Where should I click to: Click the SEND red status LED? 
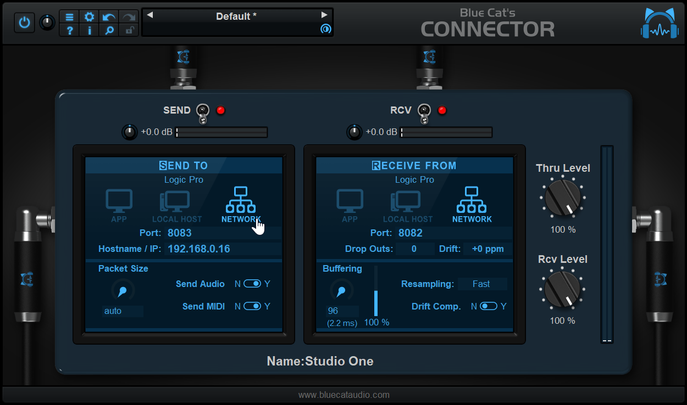click(x=221, y=110)
